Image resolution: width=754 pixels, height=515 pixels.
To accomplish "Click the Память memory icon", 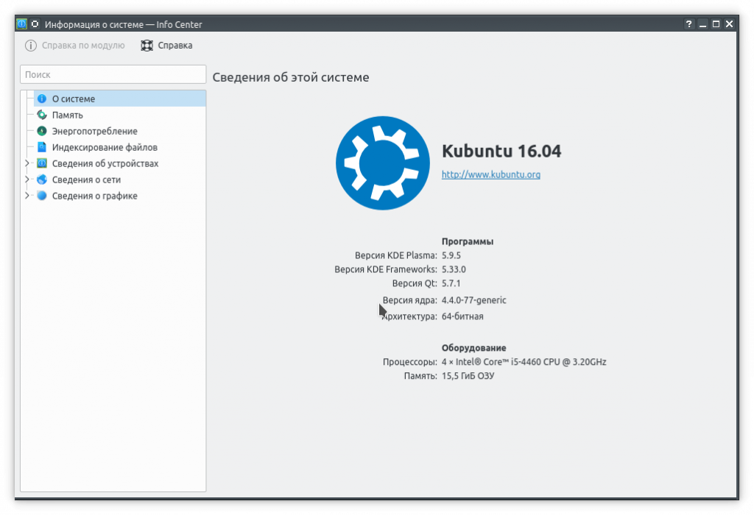I will (42, 115).
